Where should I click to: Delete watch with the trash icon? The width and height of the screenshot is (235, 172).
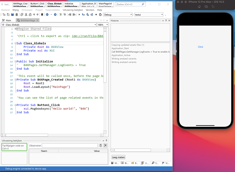[x=101, y=145]
